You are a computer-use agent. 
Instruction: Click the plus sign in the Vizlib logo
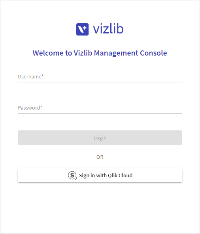pyautogui.click(x=85, y=28)
